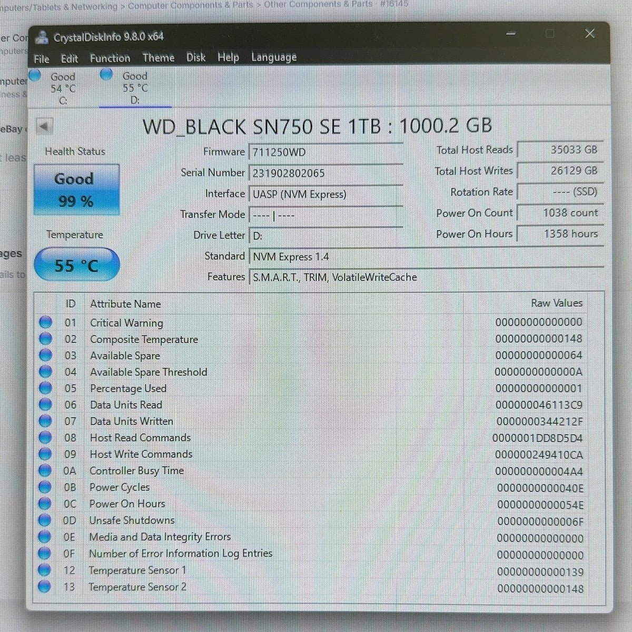This screenshot has width=632, height=632.
Task: Click the ID column header
Action: coord(71,304)
